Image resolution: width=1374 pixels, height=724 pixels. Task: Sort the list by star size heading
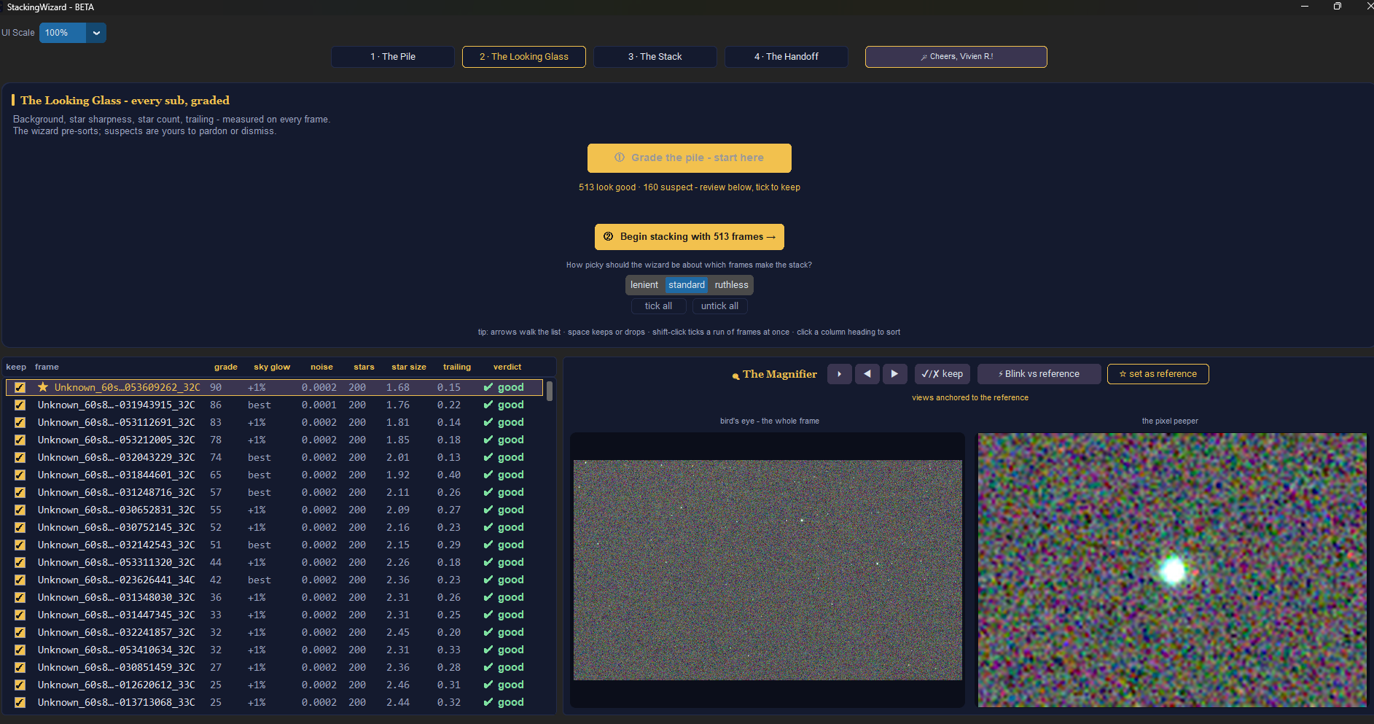[x=408, y=367]
